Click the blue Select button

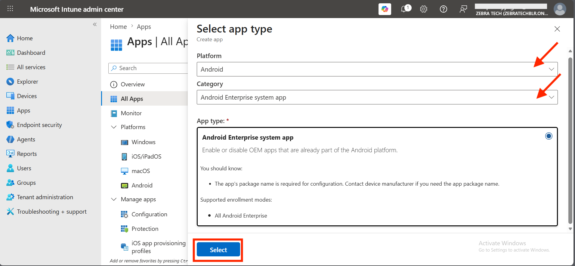(218, 250)
